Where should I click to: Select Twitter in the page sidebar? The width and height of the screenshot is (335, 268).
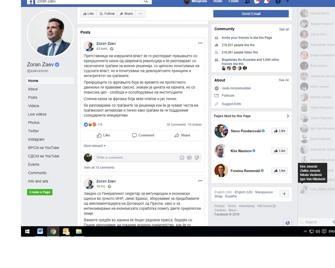(33, 131)
